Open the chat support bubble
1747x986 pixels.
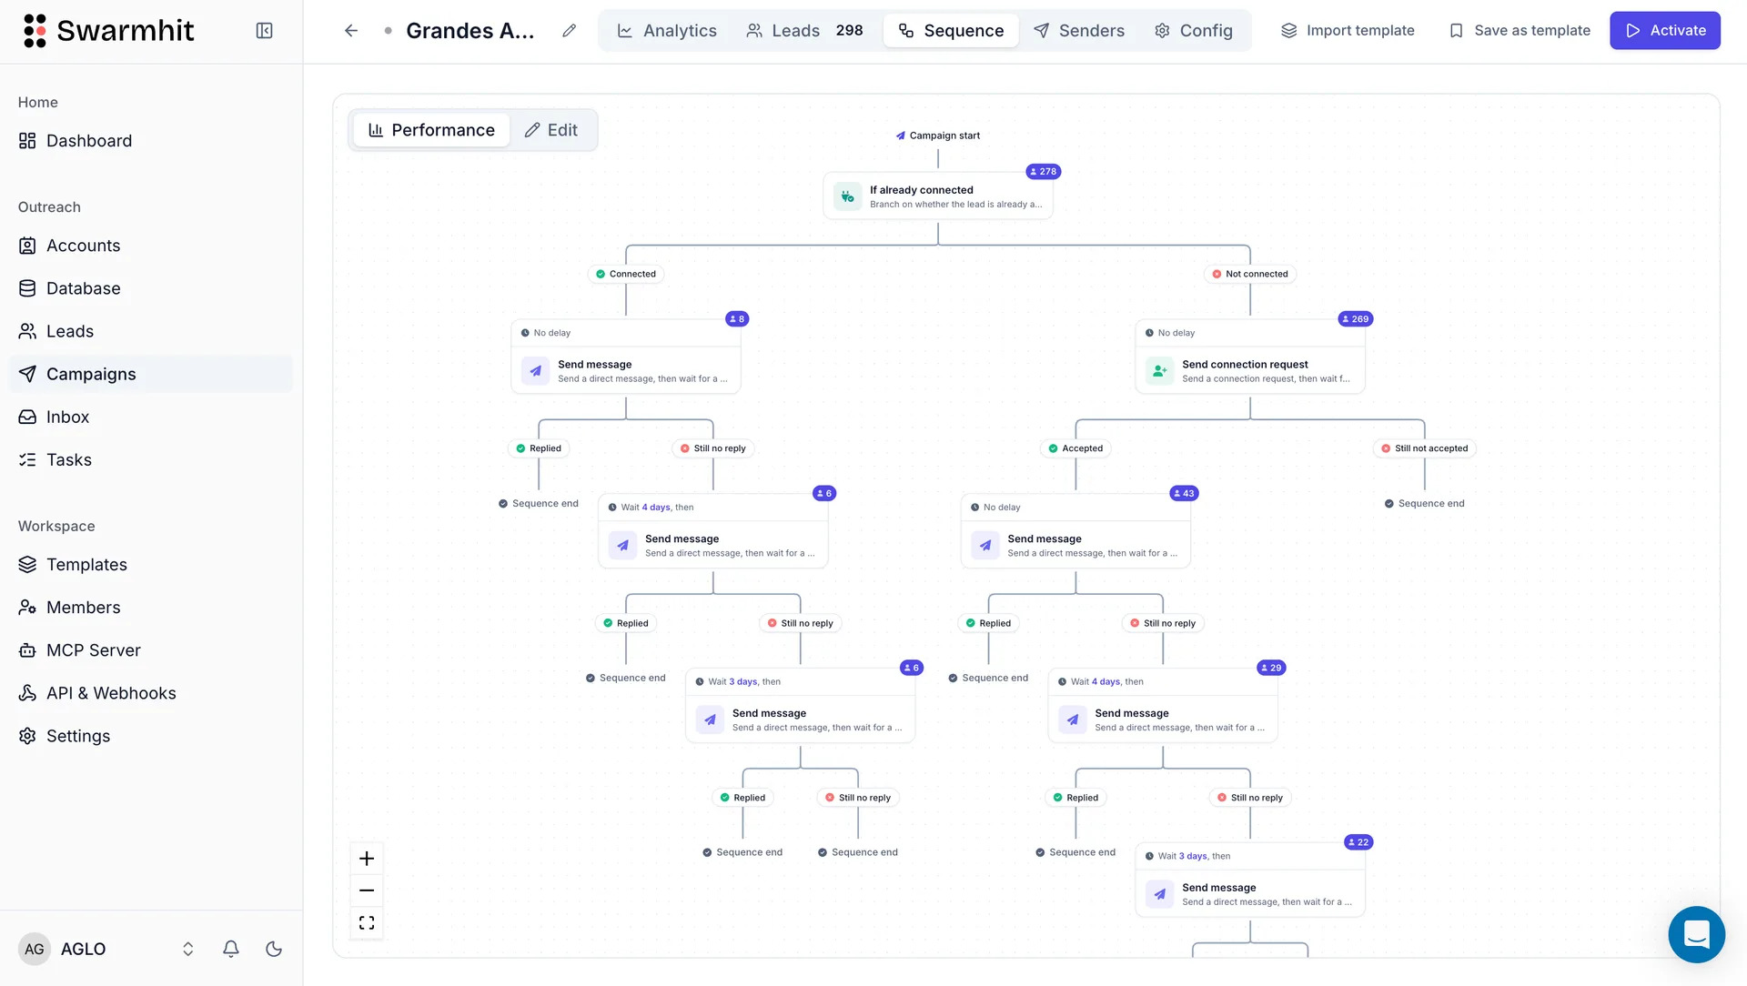[1696, 934]
